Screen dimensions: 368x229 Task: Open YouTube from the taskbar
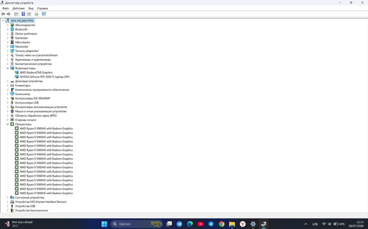tap(201, 224)
